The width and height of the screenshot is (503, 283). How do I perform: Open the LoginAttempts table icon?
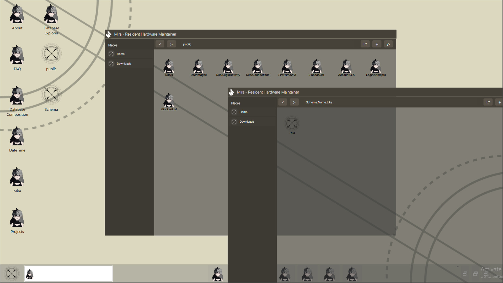(376, 67)
